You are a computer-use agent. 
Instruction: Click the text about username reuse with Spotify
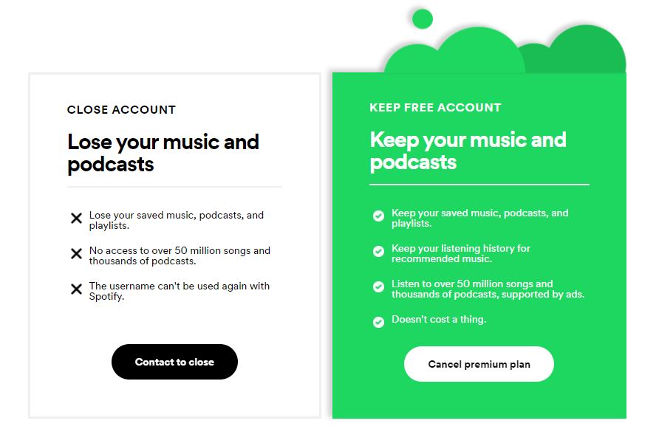pyautogui.click(x=179, y=291)
